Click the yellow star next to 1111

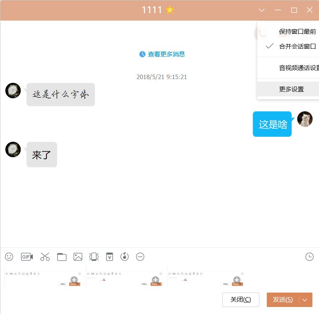pyautogui.click(x=170, y=9)
